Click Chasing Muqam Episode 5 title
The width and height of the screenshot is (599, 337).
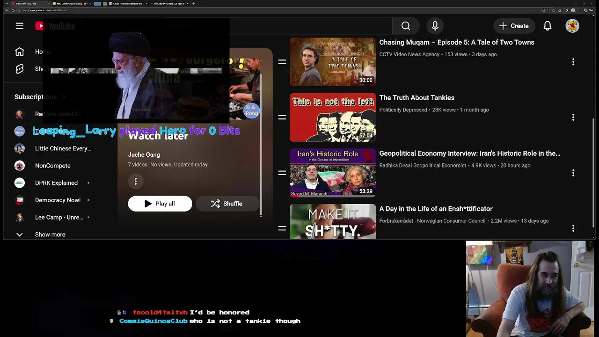(x=457, y=42)
